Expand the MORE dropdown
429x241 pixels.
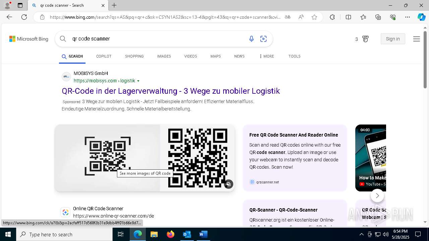(x=266, y=57)
